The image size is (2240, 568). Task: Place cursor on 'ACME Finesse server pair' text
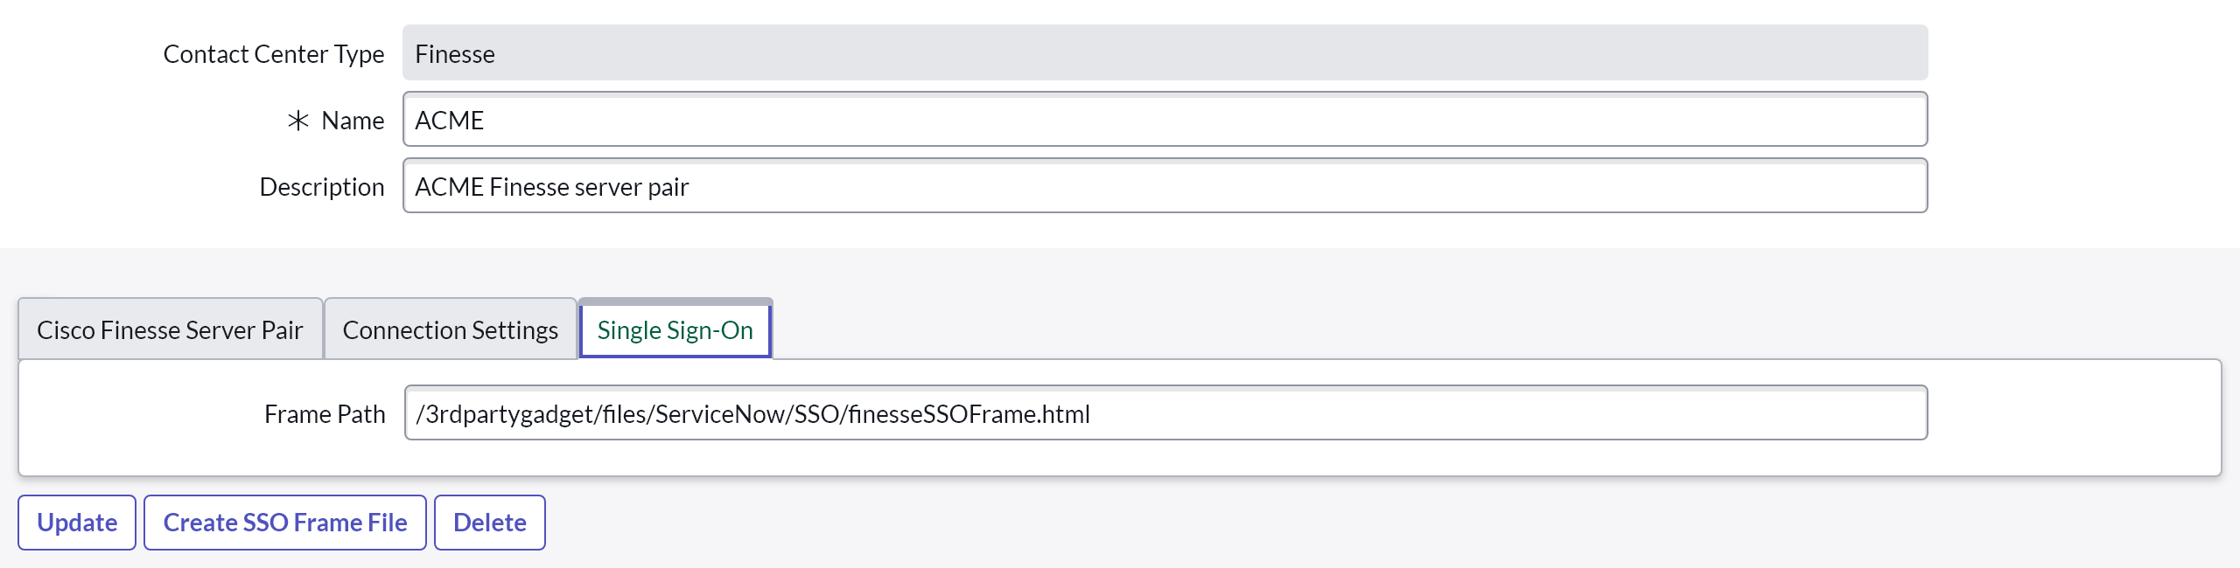551,187
